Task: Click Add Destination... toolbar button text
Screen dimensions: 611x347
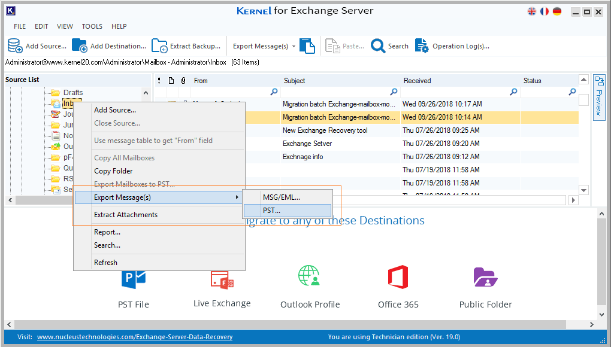Action: tap(118, 46)
